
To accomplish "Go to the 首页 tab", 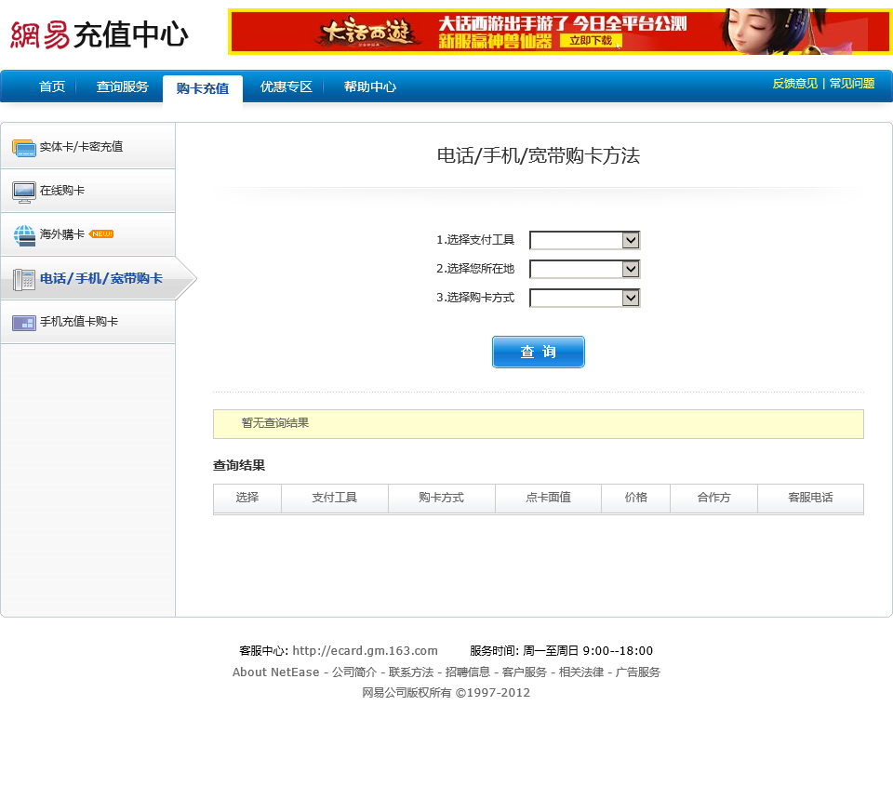I will click(52, 87).
